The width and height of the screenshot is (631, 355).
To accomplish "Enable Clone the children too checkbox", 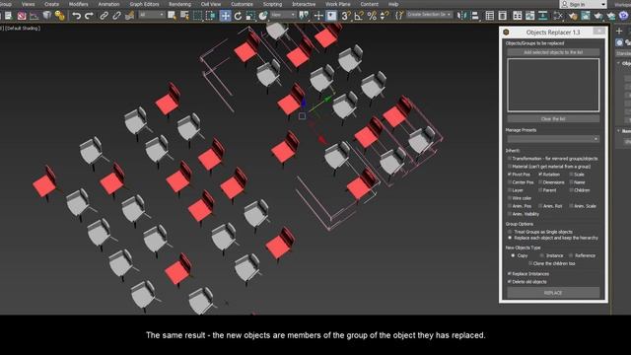I will click(530, 263).
